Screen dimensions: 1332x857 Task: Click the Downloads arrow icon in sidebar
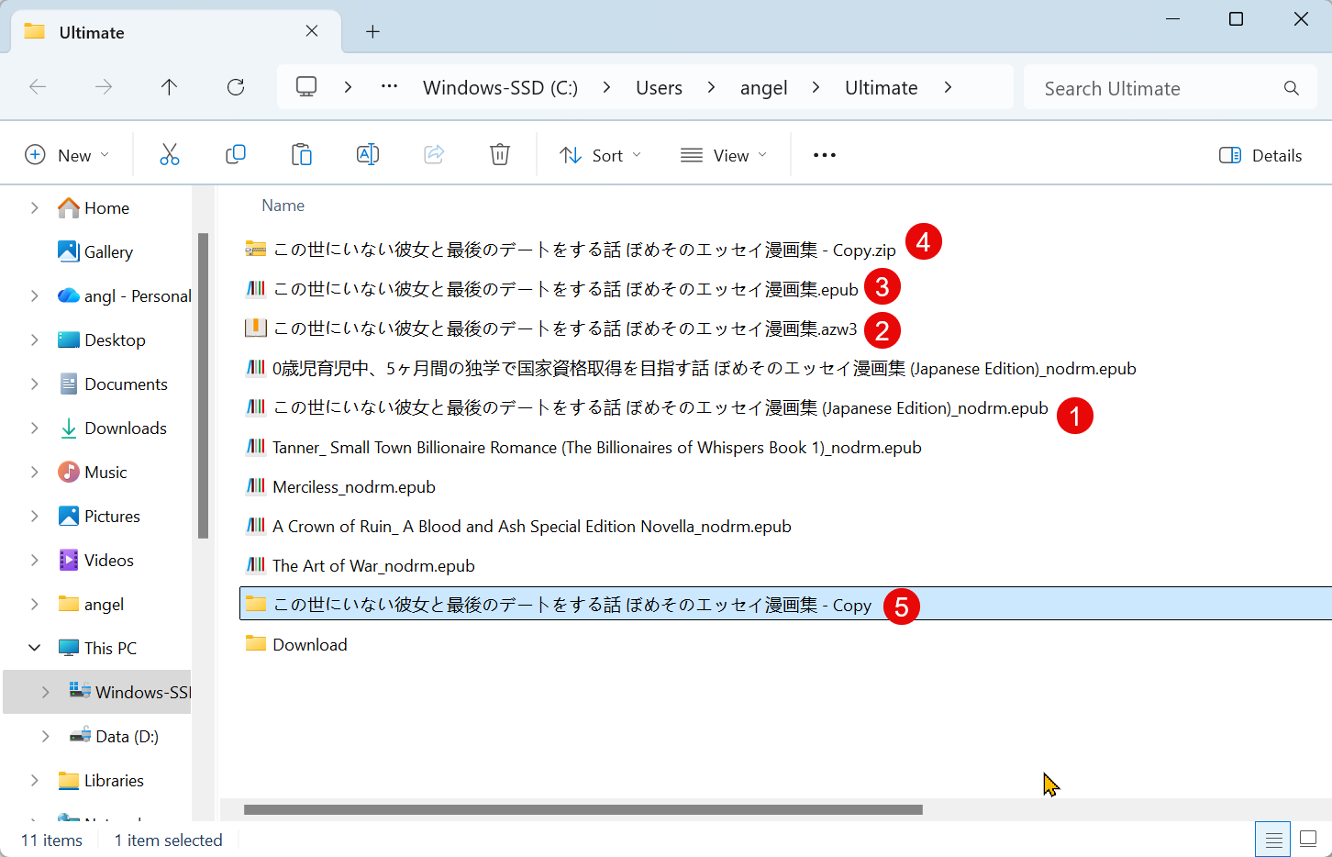click(x=68, y=428)
